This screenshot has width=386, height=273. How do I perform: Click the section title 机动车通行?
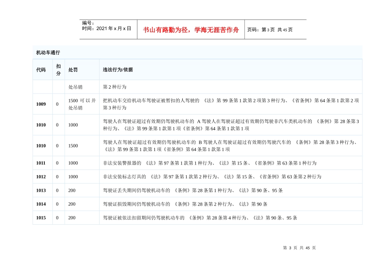(48, 52)
